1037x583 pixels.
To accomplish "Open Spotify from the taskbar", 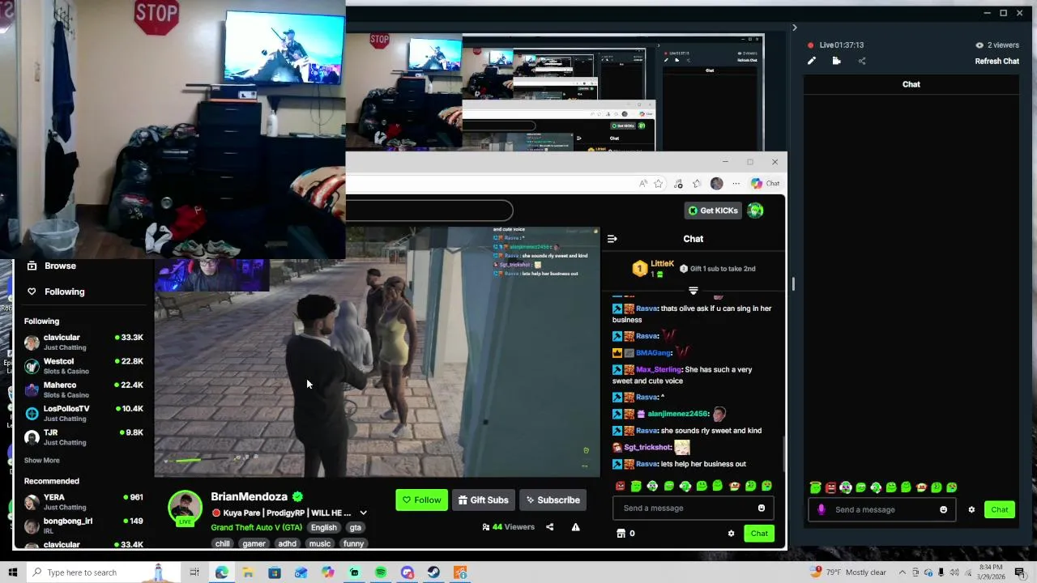I will pos(381,572).
